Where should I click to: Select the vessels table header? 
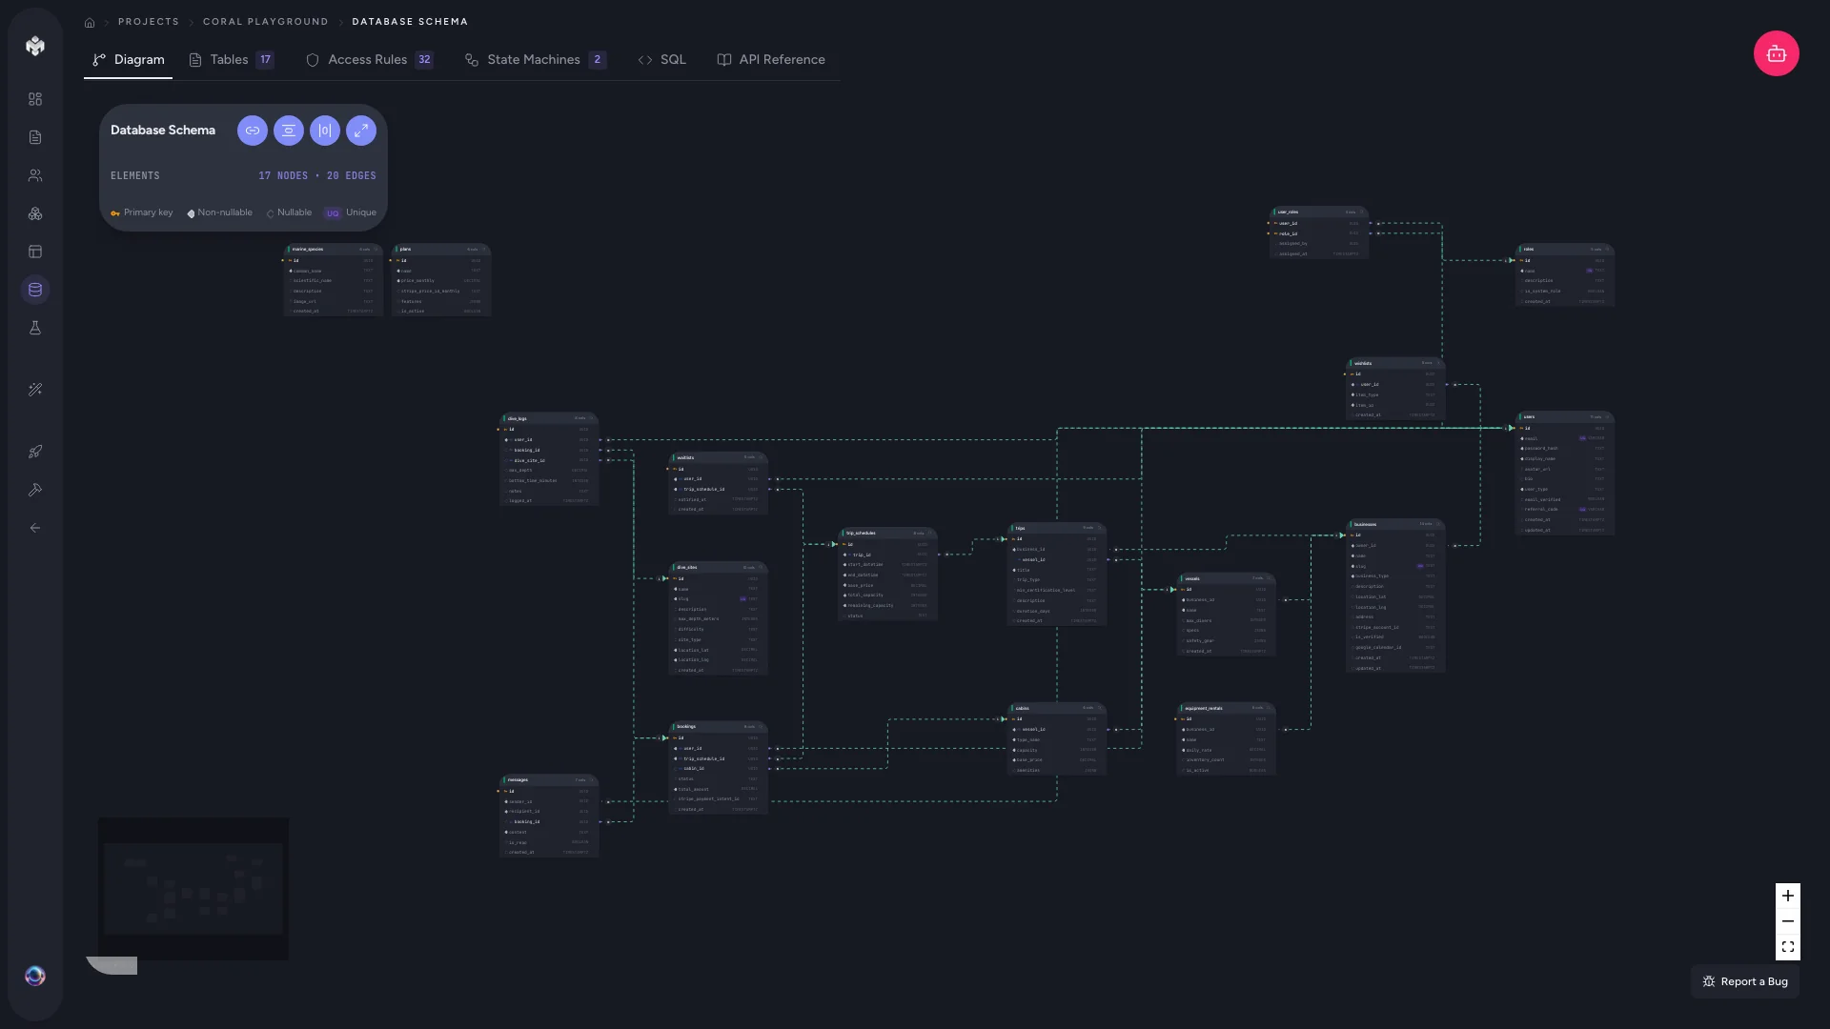[1227, 578]
